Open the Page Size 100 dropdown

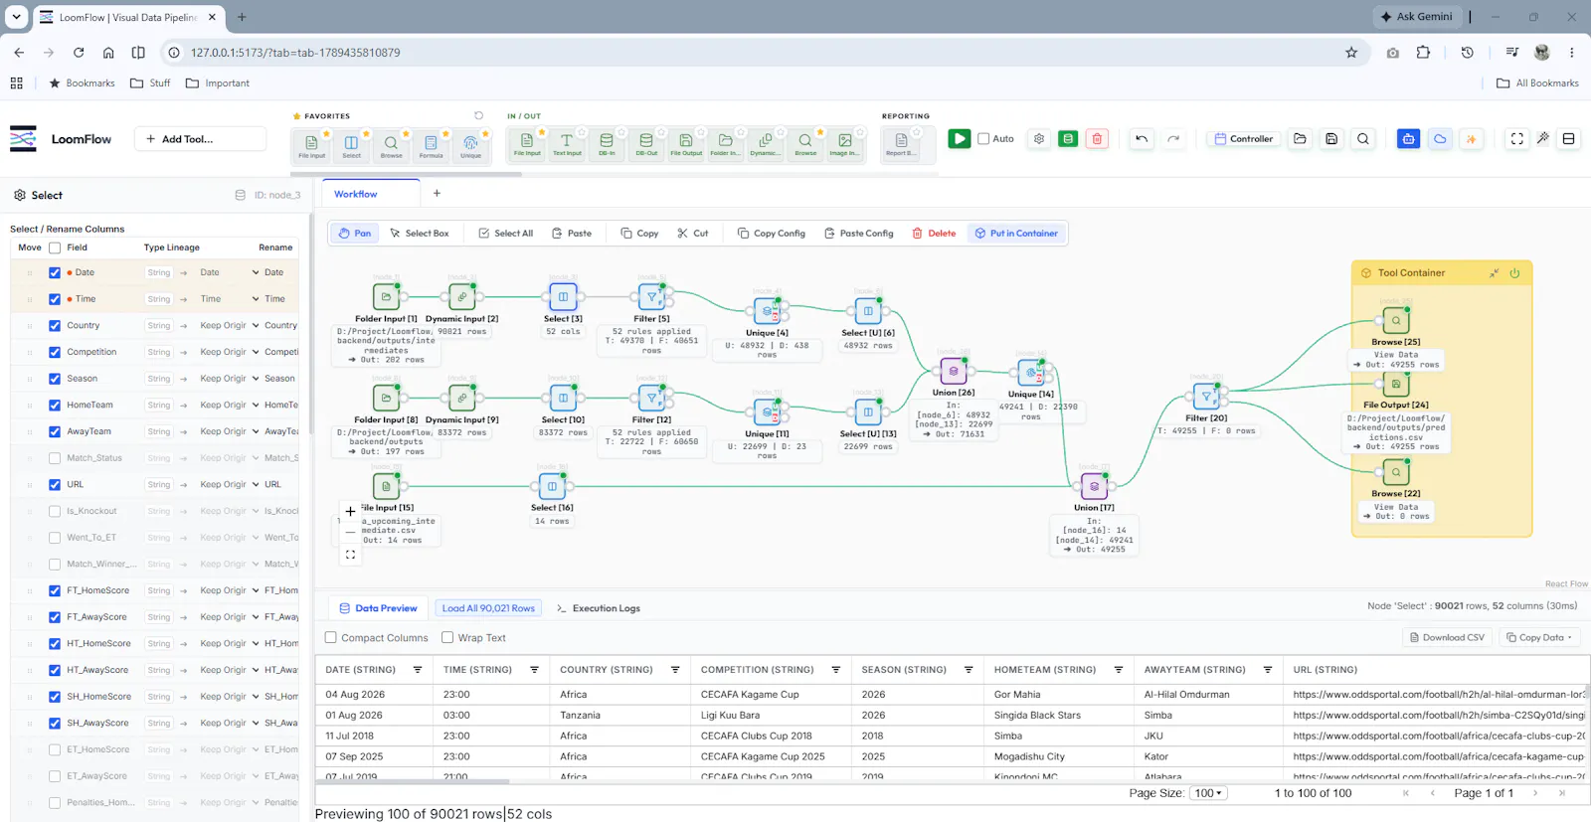click(x=1209, y=793)
